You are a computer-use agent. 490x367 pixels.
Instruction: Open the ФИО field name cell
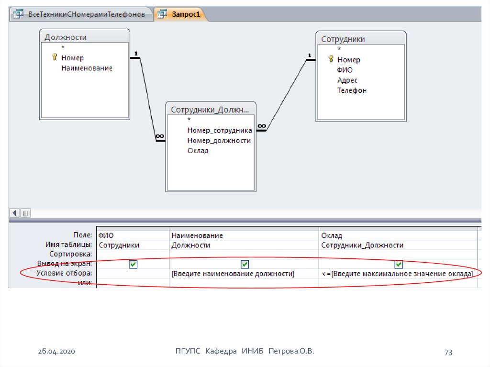tap(133, 235)
